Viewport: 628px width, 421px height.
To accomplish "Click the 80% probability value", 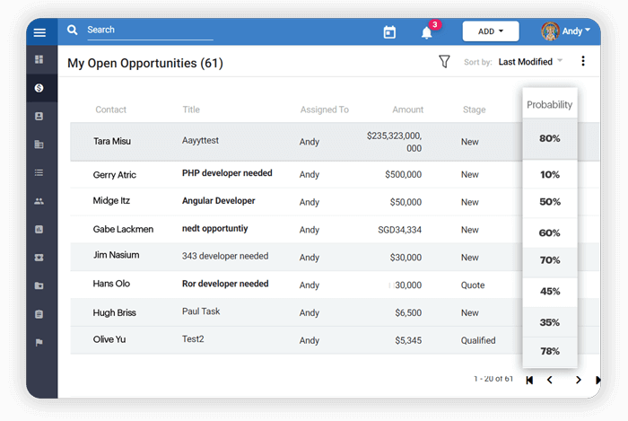I will tap(549, 138).
